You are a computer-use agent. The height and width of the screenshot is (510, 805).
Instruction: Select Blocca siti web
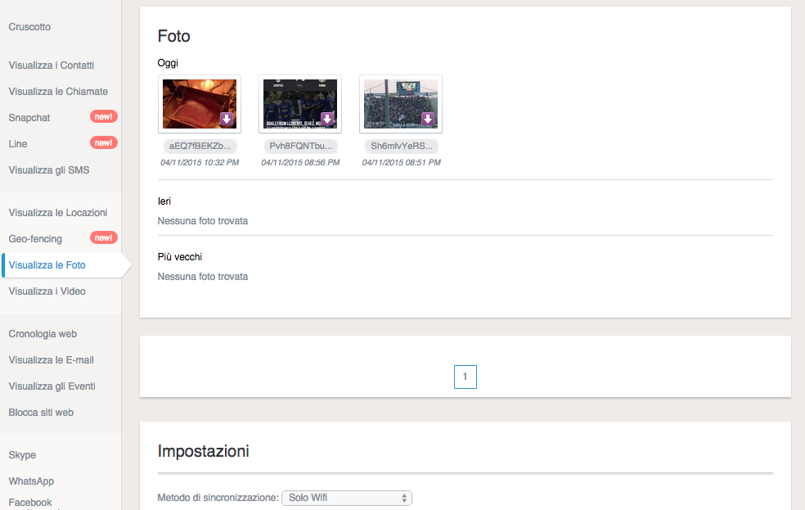coord(41,413)
